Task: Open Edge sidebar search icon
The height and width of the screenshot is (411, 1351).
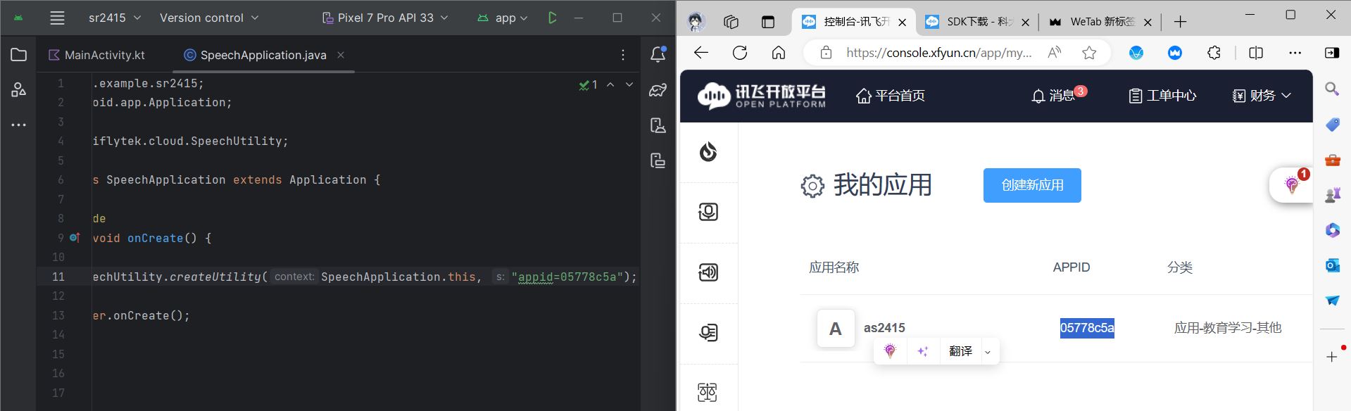Action: (x=1332, y=89)
